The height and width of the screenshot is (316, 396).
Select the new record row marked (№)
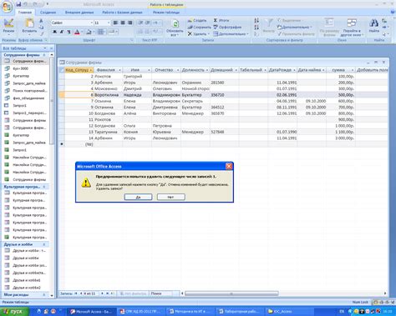[62, 144]
